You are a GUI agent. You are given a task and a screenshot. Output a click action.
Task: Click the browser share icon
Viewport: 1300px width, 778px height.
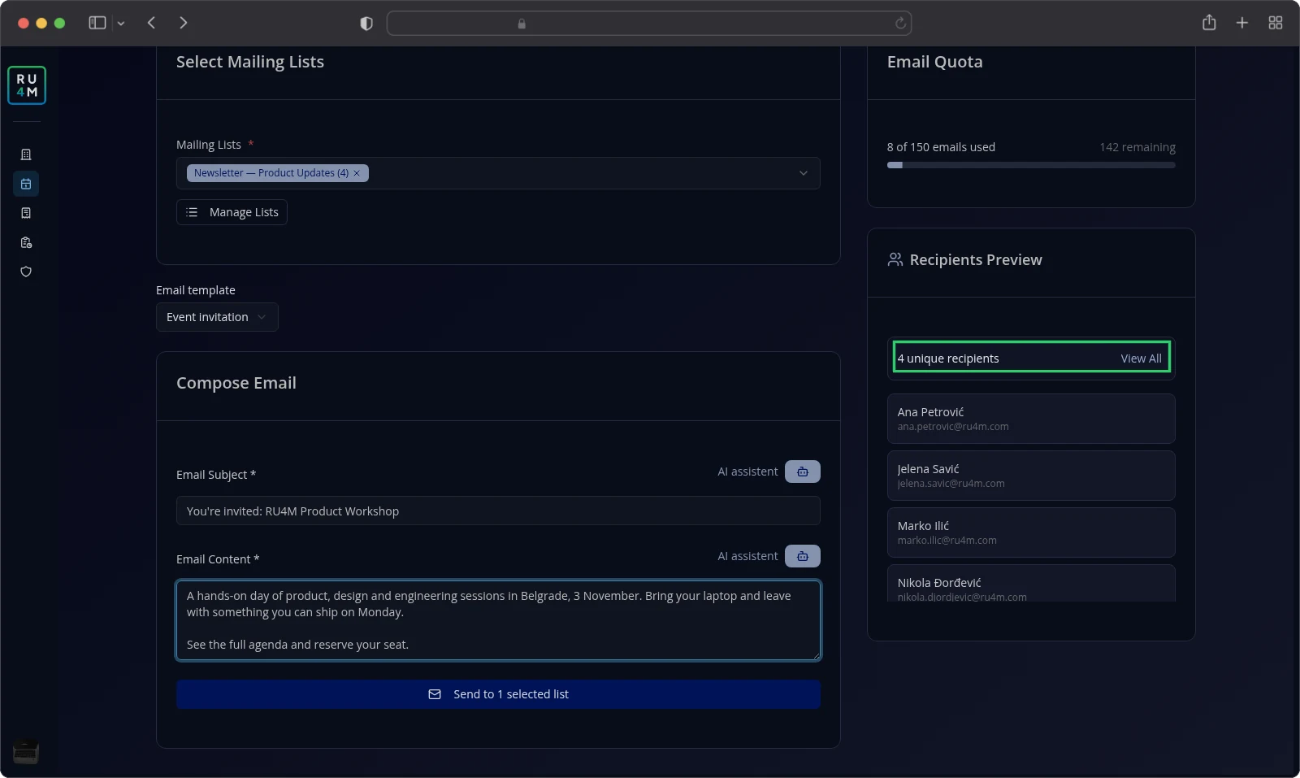tap(1209, 23)
